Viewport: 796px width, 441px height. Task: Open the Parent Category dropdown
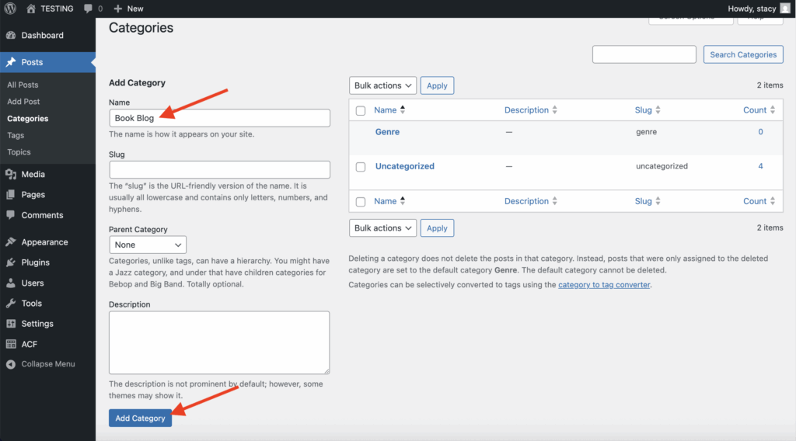pyautogui.click(x=148, y=245)
